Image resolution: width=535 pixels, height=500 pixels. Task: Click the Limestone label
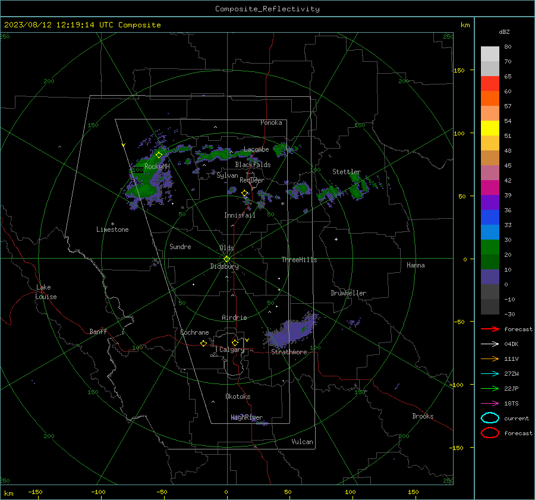coord(112,229)
